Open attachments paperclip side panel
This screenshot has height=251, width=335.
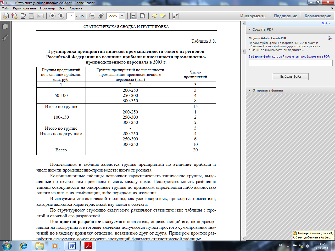pyautogui.click(x=5, y=38)
